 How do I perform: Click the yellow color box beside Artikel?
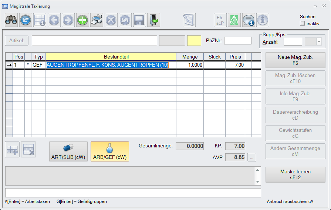(x=194, y=40)
